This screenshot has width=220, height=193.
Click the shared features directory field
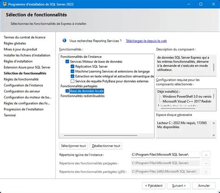coord(165,163)
